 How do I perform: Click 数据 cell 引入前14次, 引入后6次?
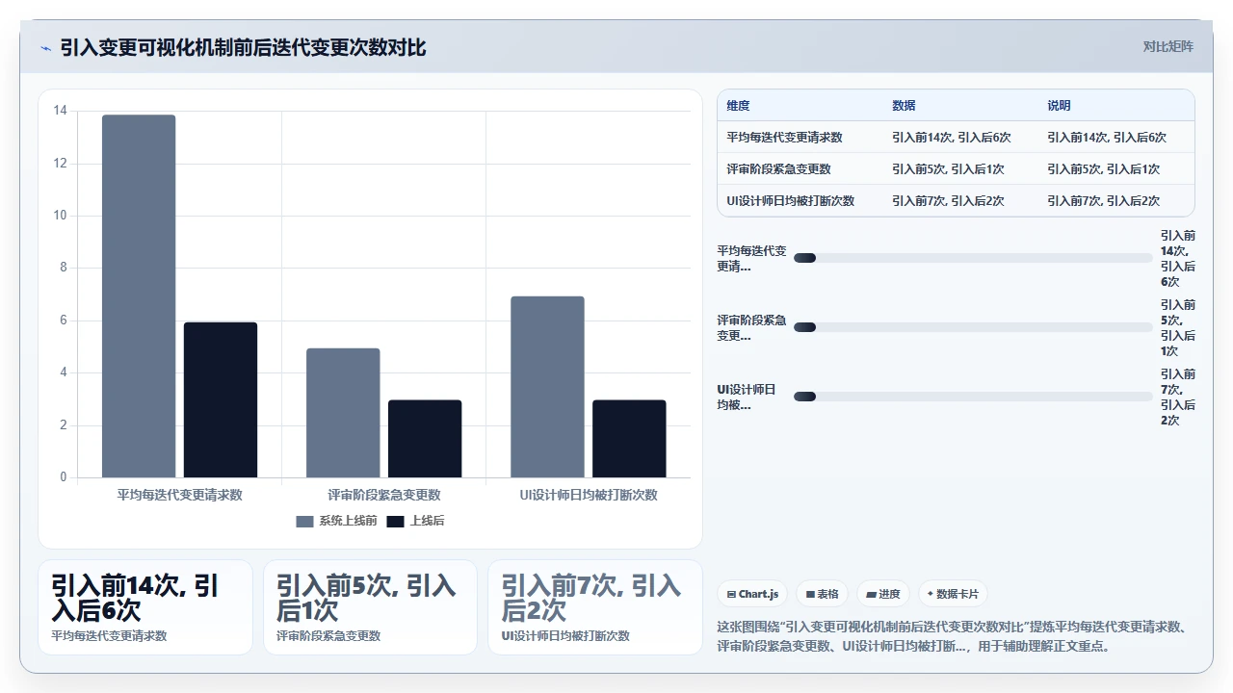[x=952, y=138]
